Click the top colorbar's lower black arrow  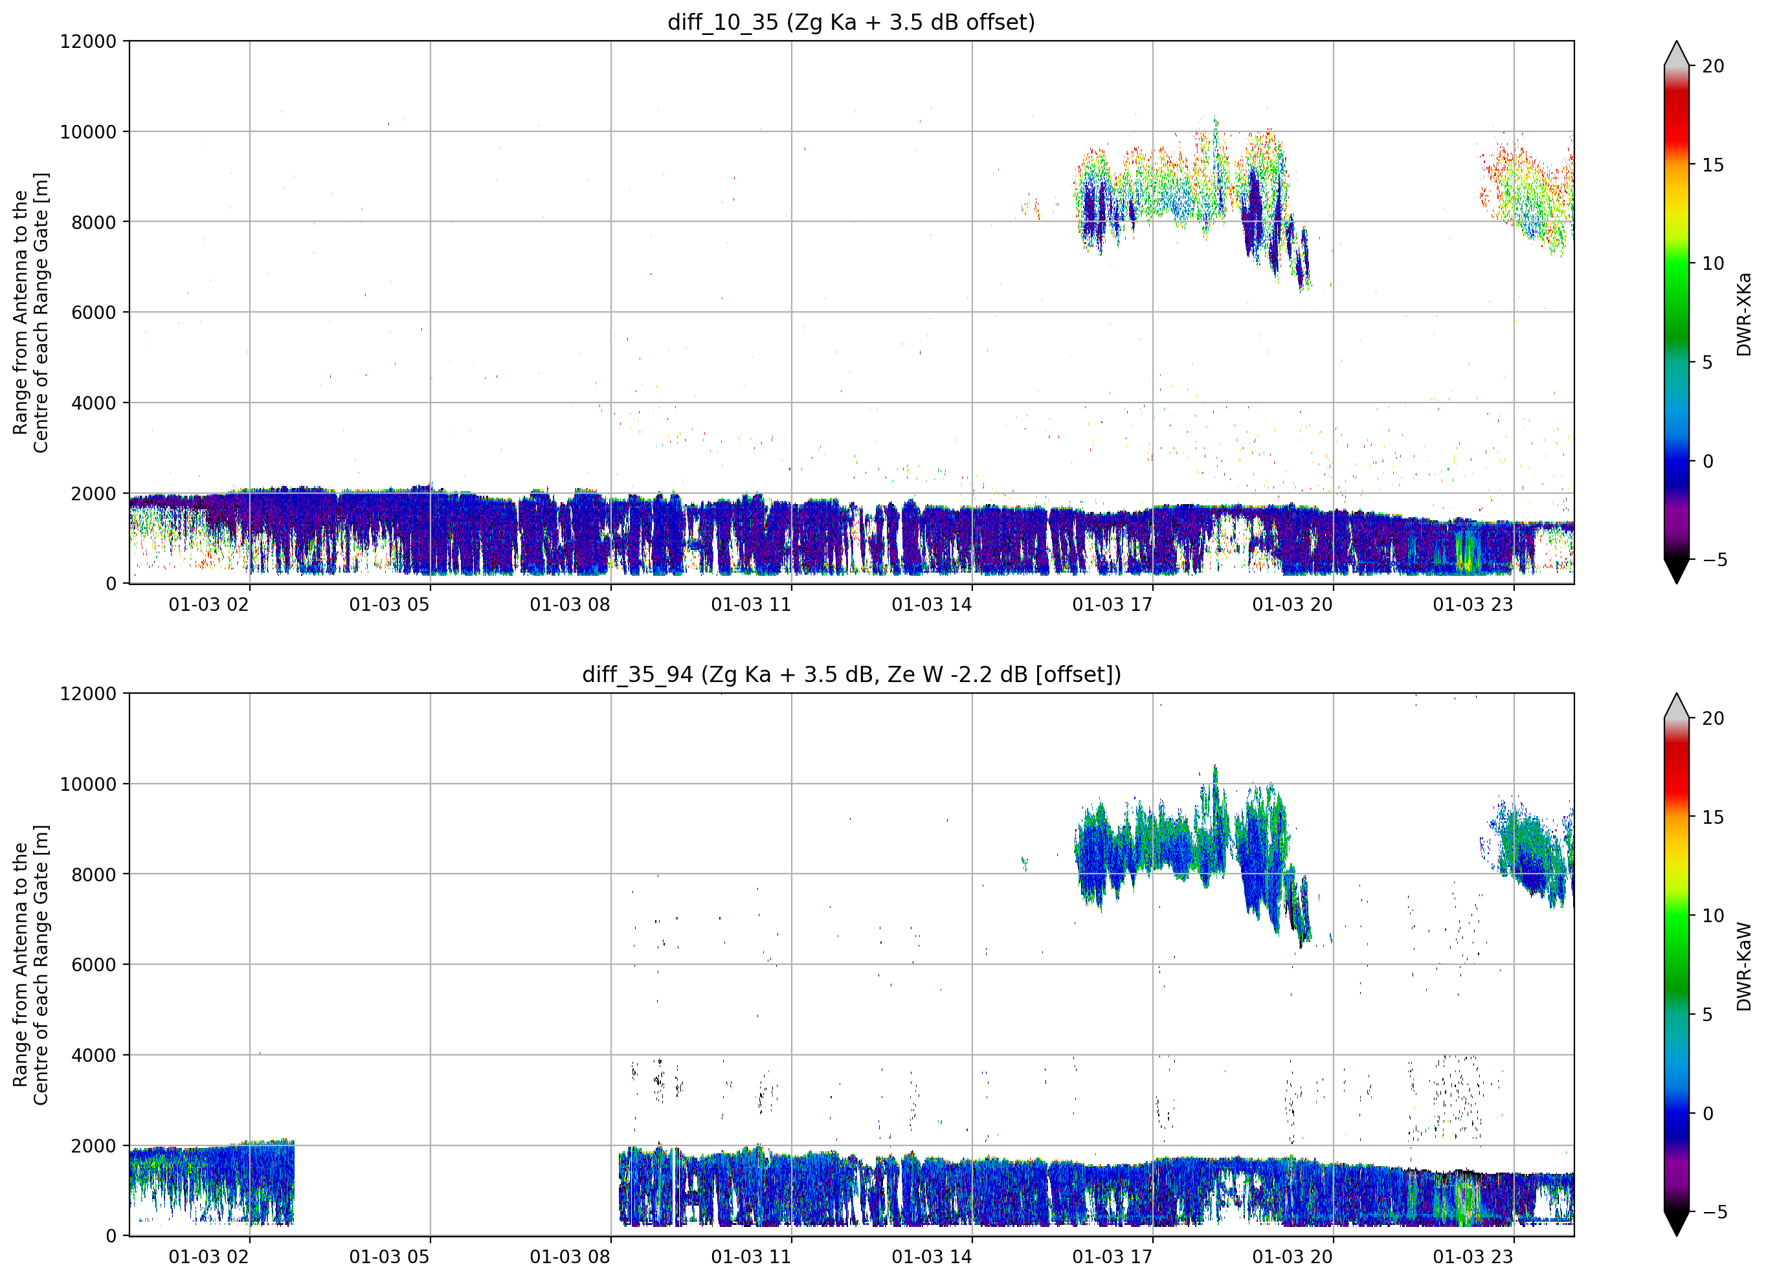point(1677,571)
